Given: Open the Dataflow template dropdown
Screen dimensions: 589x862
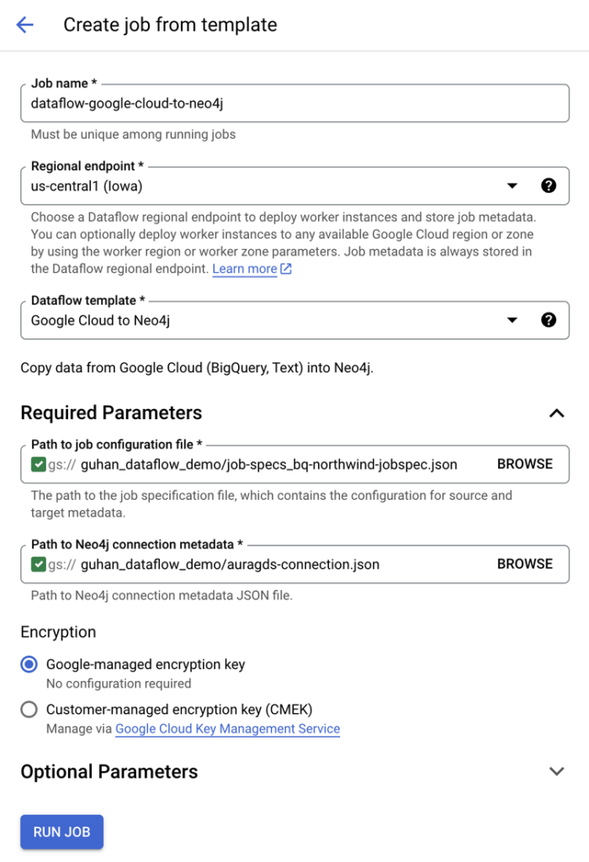Looking at the screenshot, I should pos(512,320).
